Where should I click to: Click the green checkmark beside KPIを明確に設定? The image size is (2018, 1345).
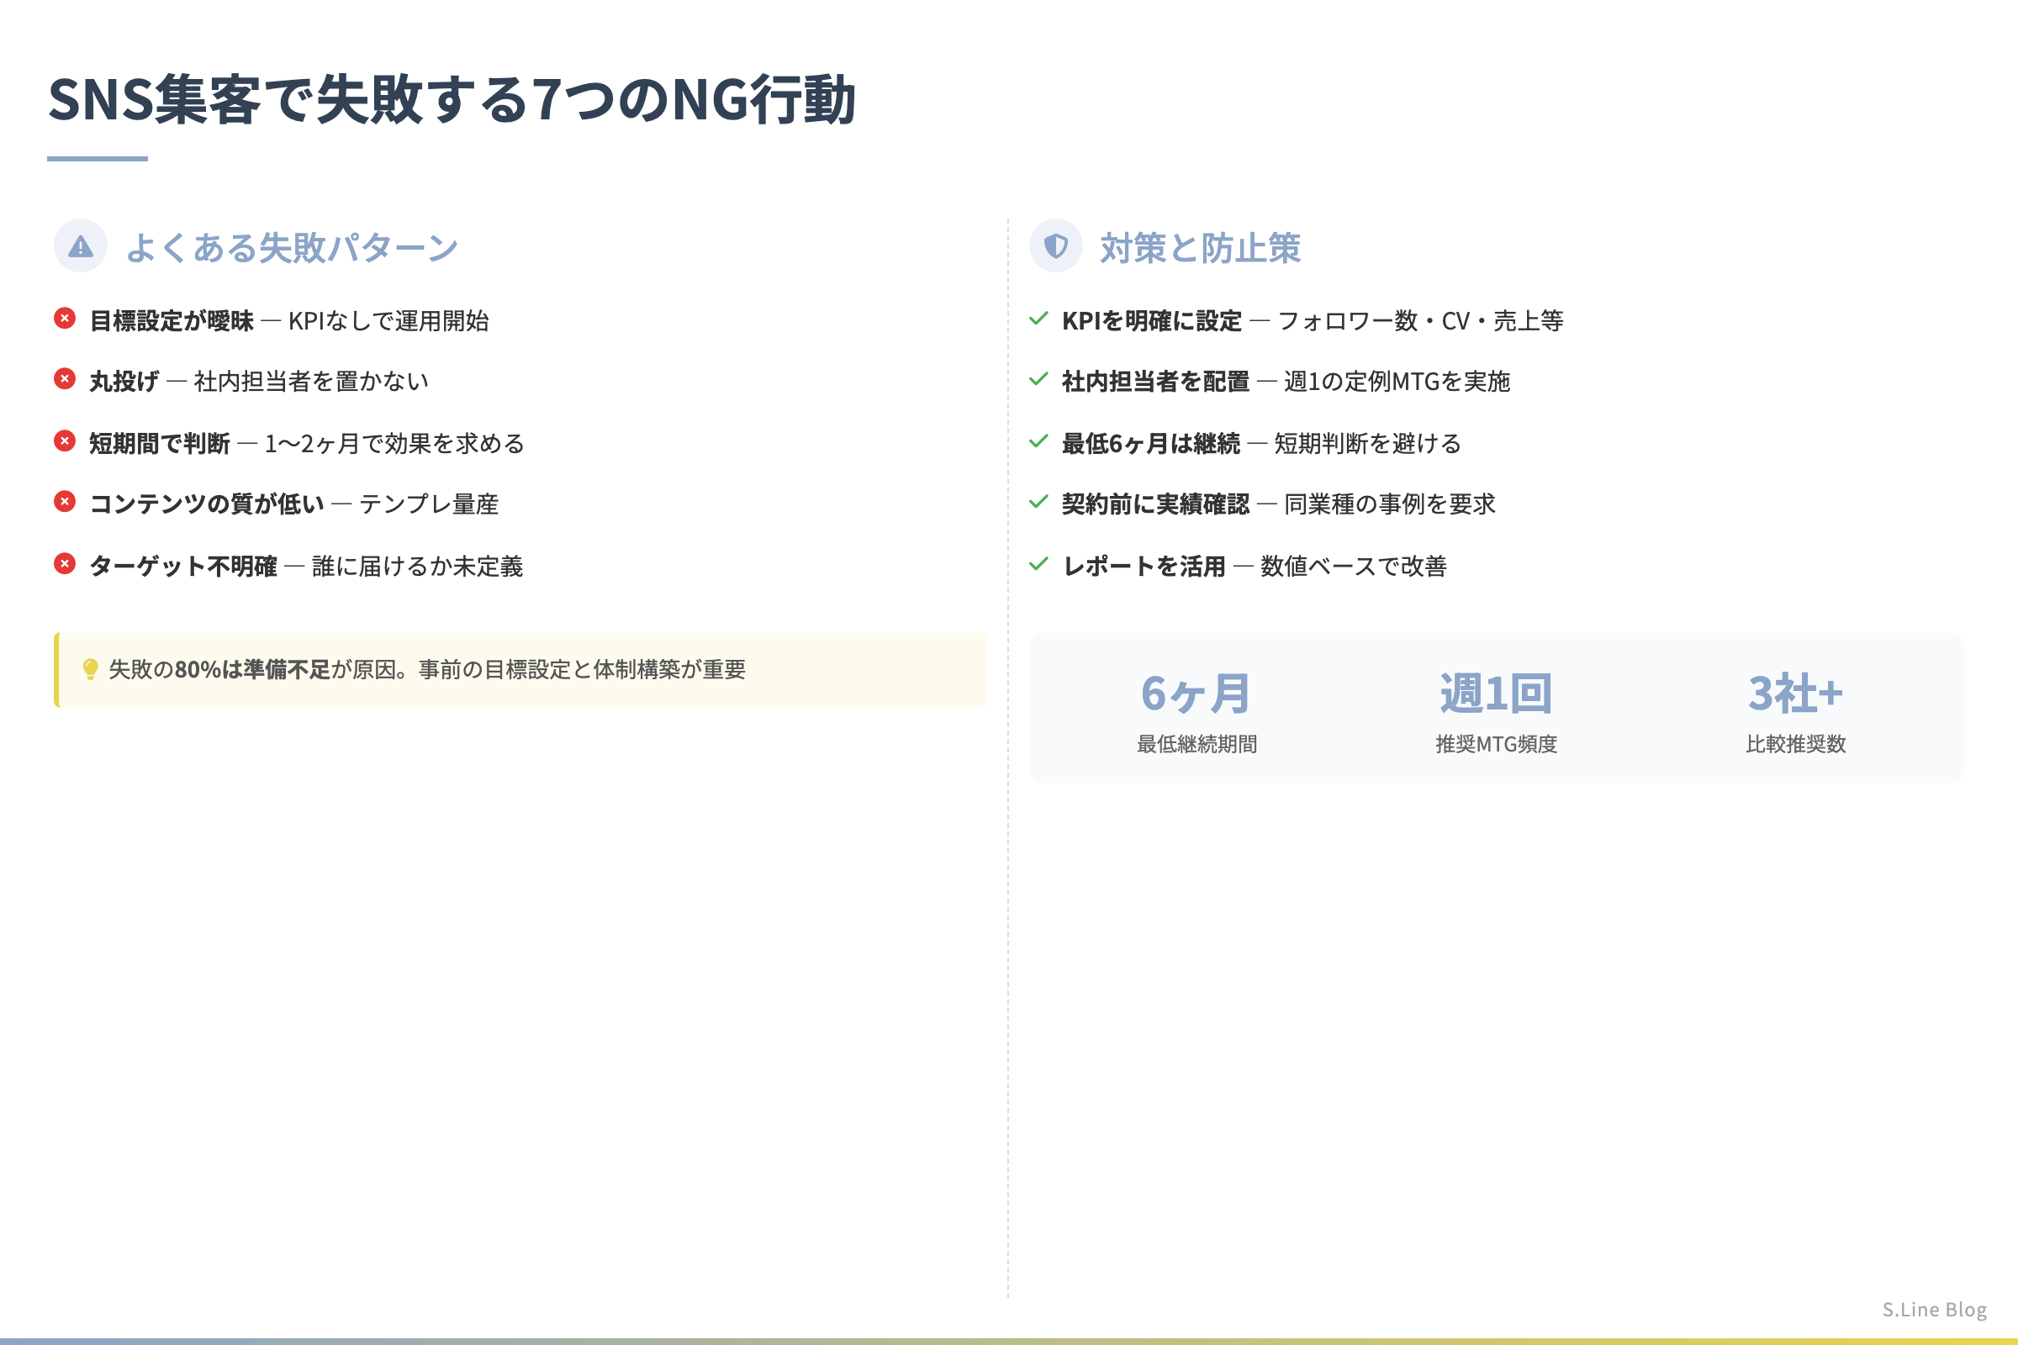point(1039,319)
